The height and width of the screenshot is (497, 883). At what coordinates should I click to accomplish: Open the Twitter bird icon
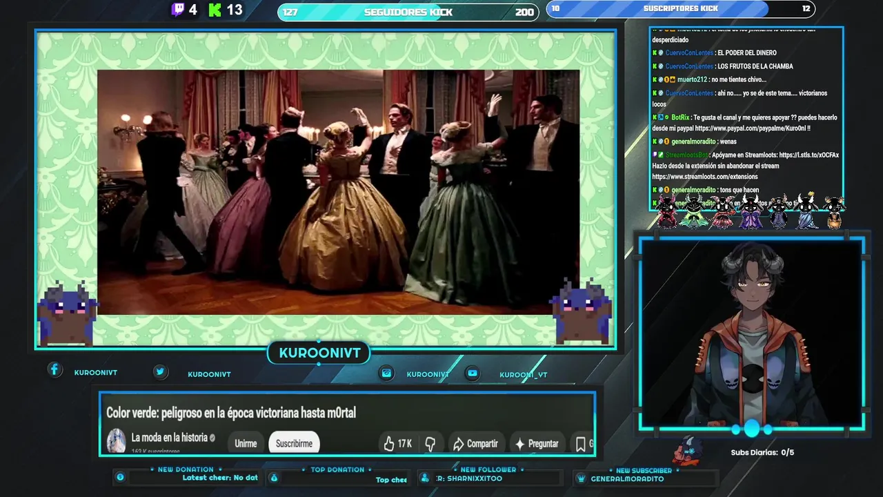click(160, 371)
